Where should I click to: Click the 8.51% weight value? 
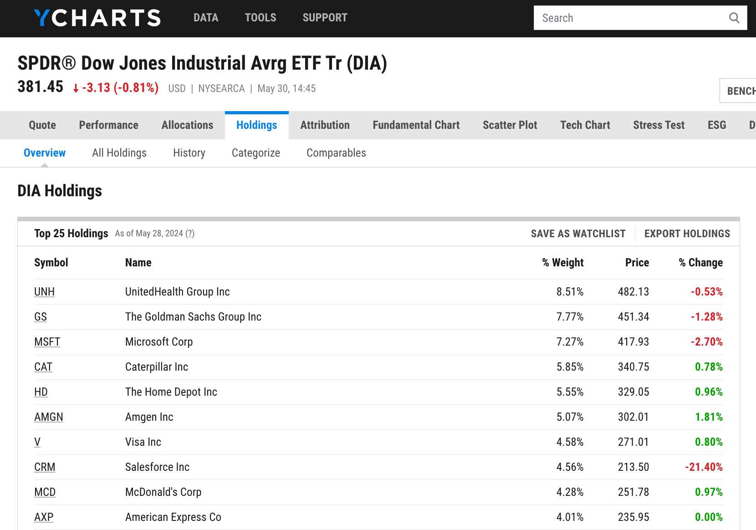[x=570, y=292]
